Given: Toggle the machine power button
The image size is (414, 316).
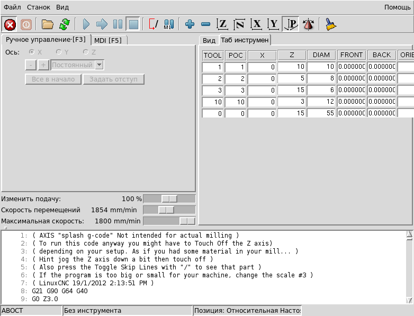Looking at the screenshot, I should tap(26, 25).
